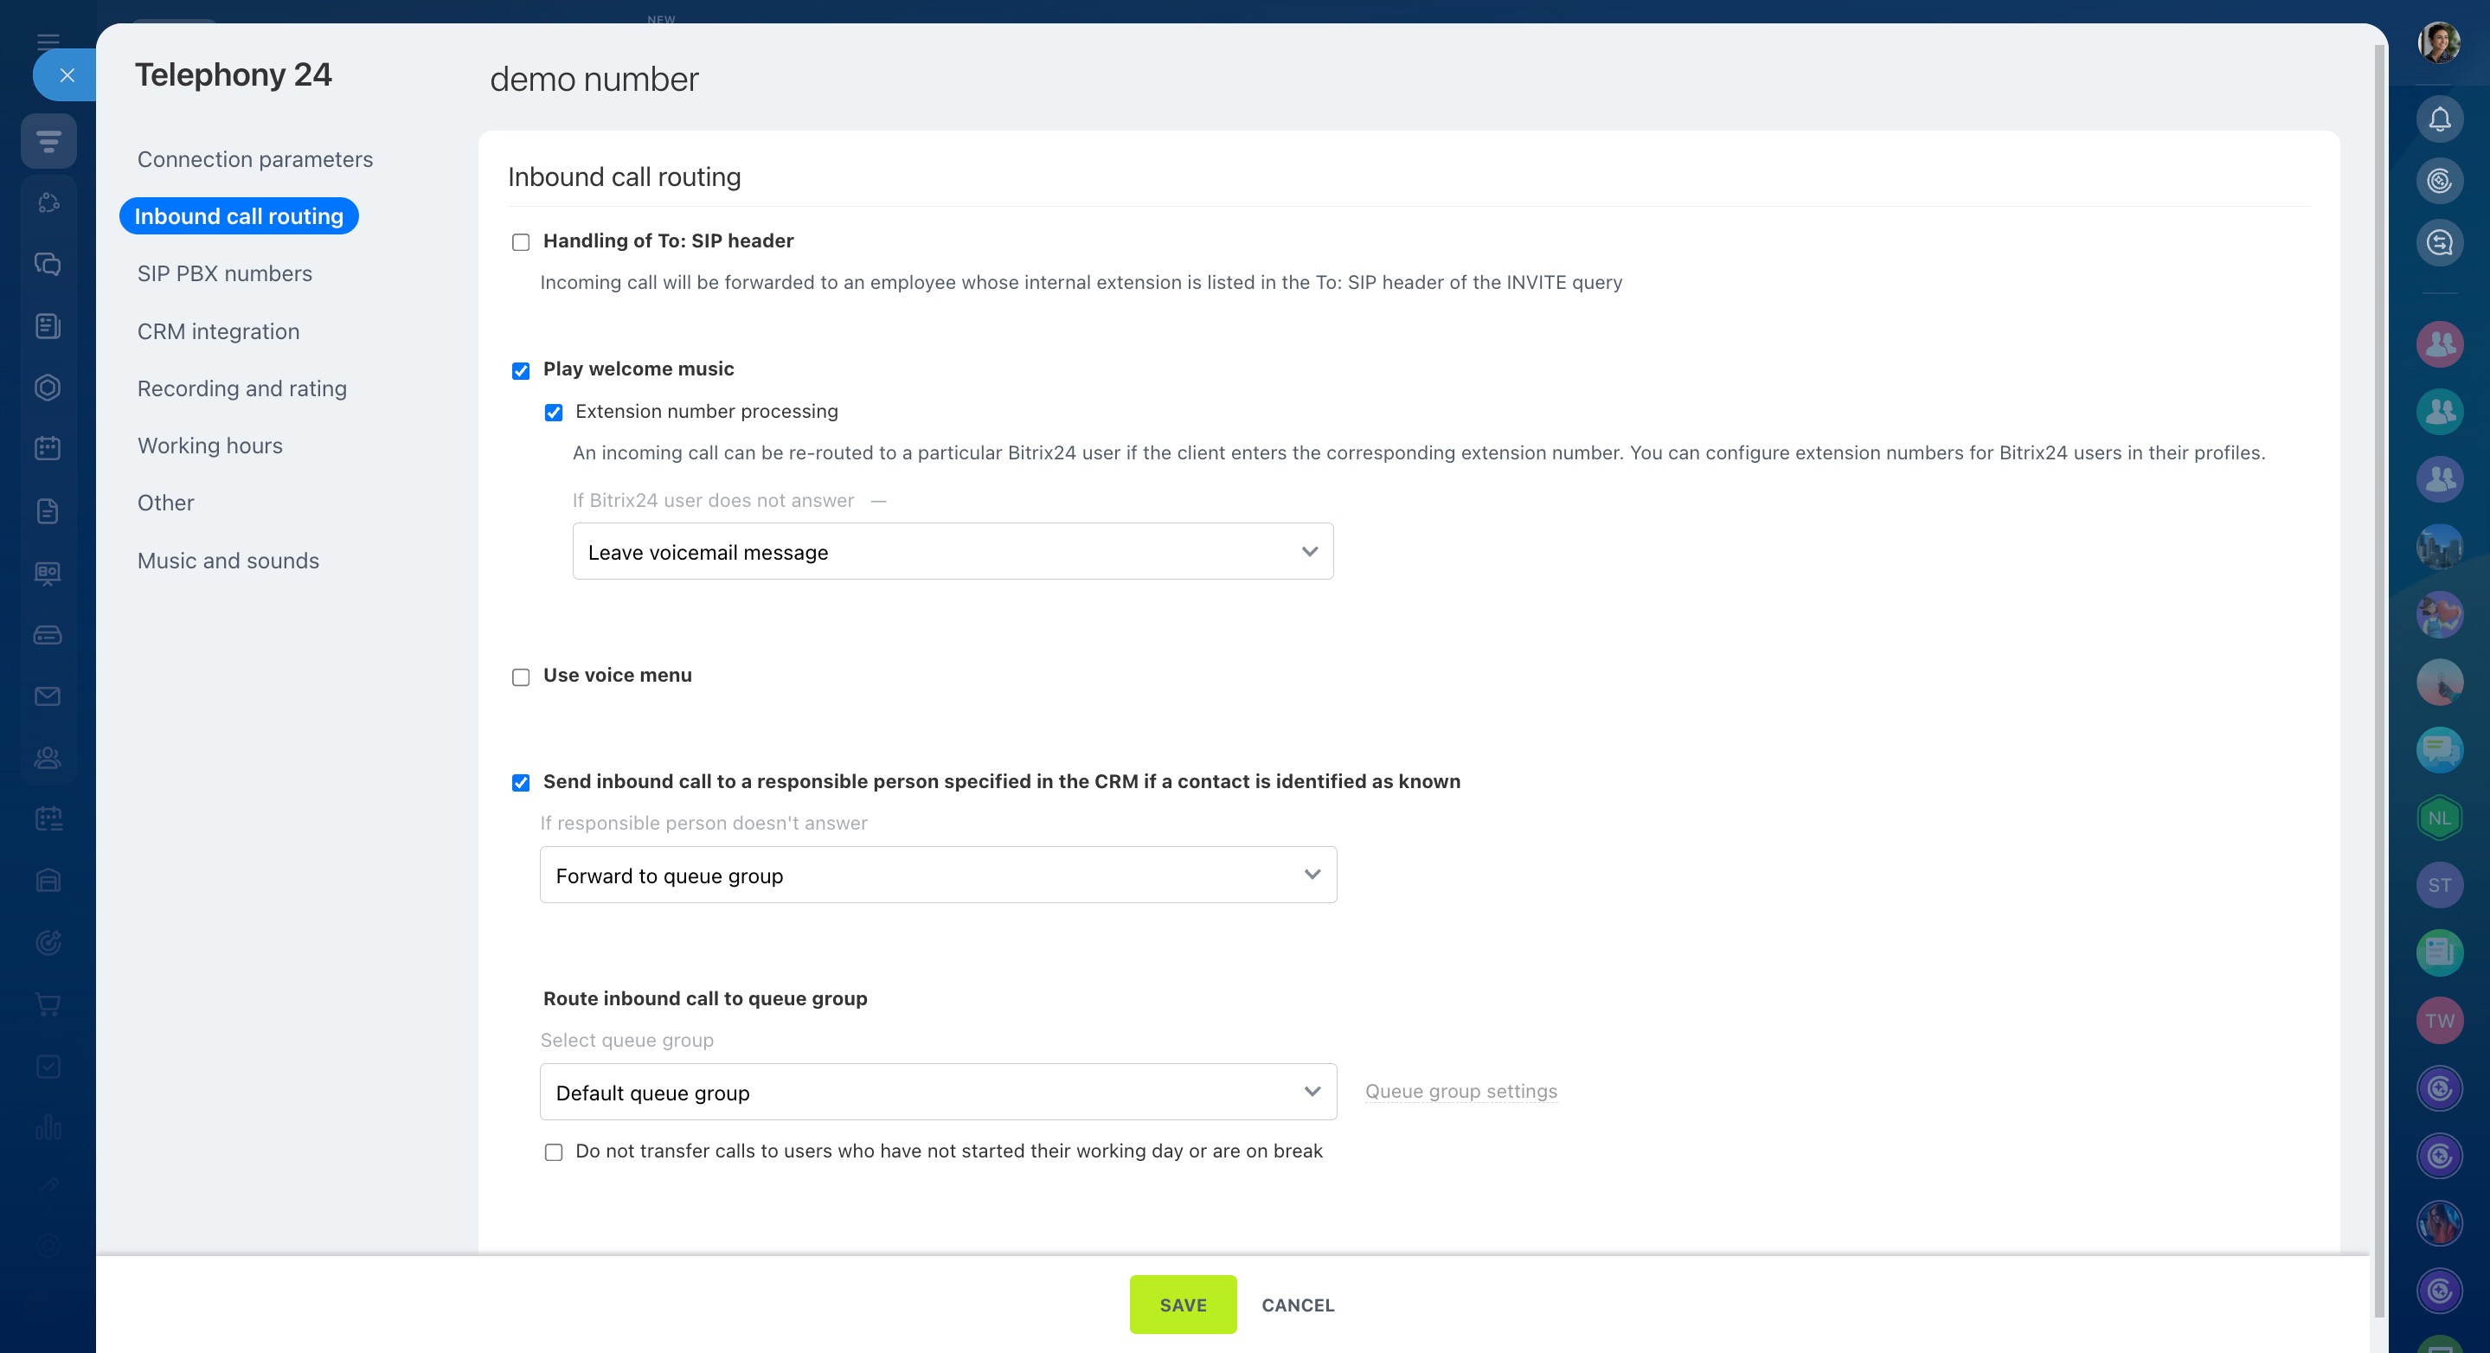
Task: Open the notifications bell icon
Action: coord(2440,119)
